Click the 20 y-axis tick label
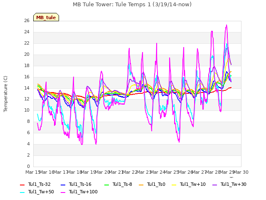The image size is (266, 200). [x=27, y=55]
